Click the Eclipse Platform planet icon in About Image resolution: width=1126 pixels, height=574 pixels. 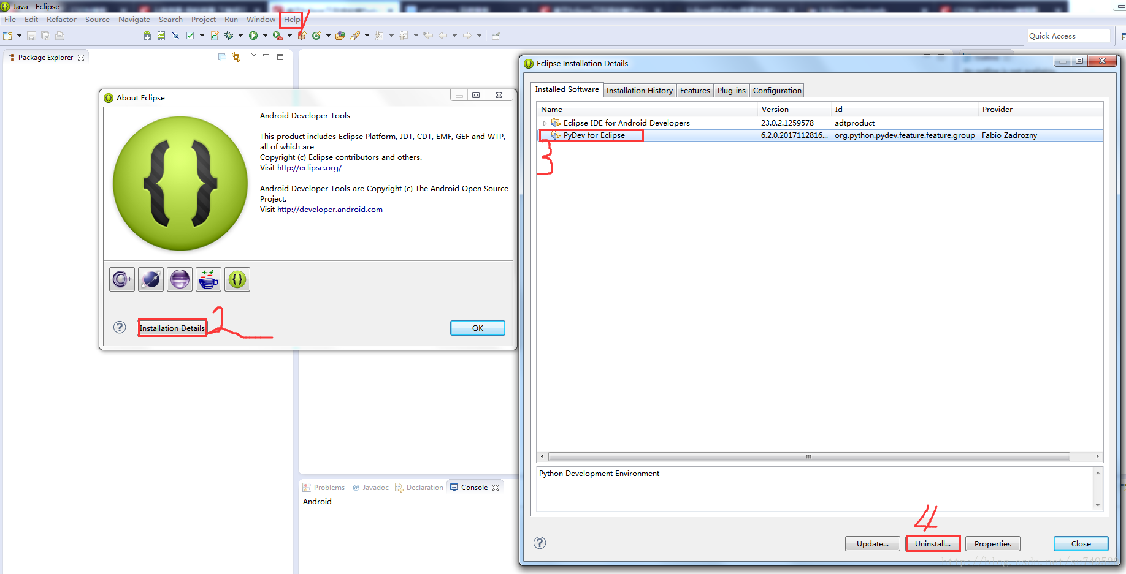151,279
